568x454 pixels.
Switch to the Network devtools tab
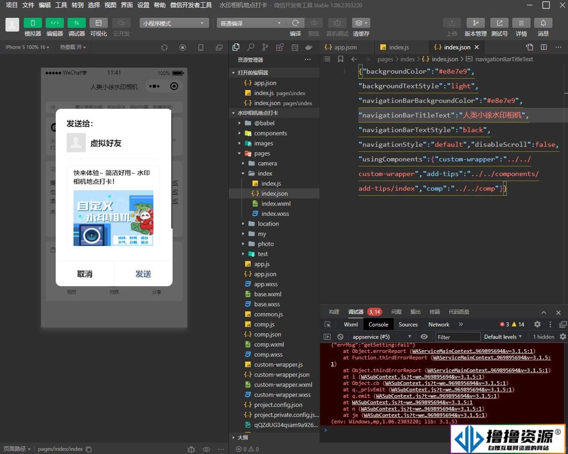click(x=439, y=324)
